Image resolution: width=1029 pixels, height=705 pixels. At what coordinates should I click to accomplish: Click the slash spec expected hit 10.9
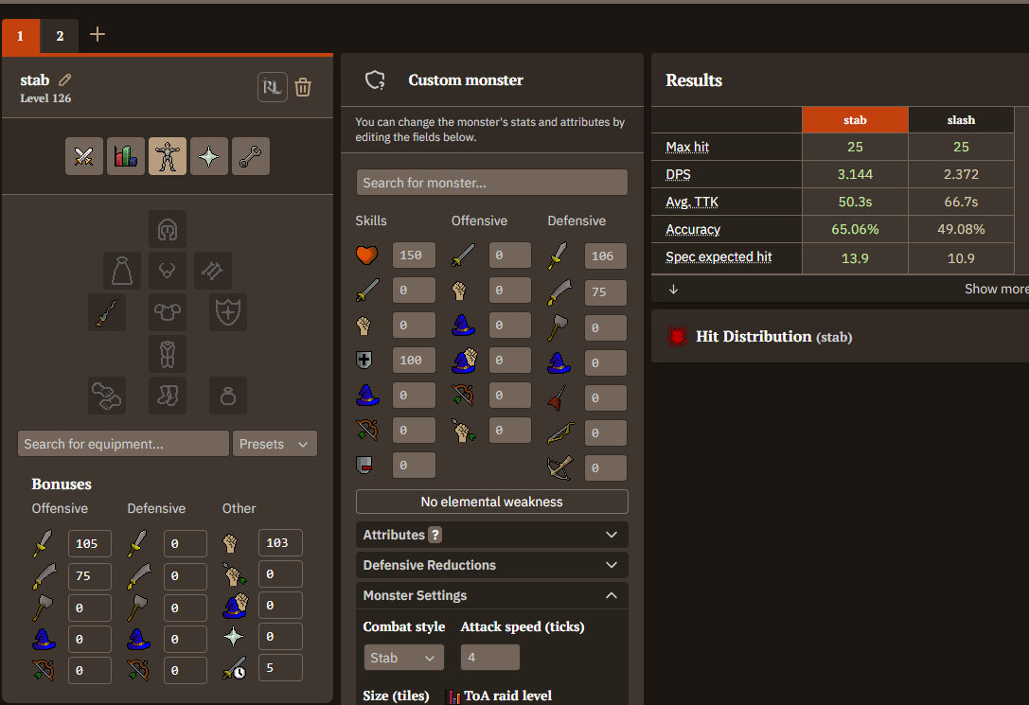pos(961,258)
